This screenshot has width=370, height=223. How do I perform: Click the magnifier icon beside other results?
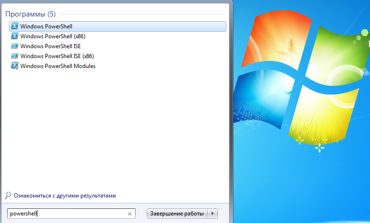pos(8,196)
